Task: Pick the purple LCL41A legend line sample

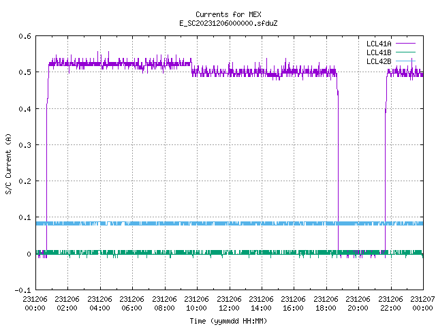Action: 405,44
